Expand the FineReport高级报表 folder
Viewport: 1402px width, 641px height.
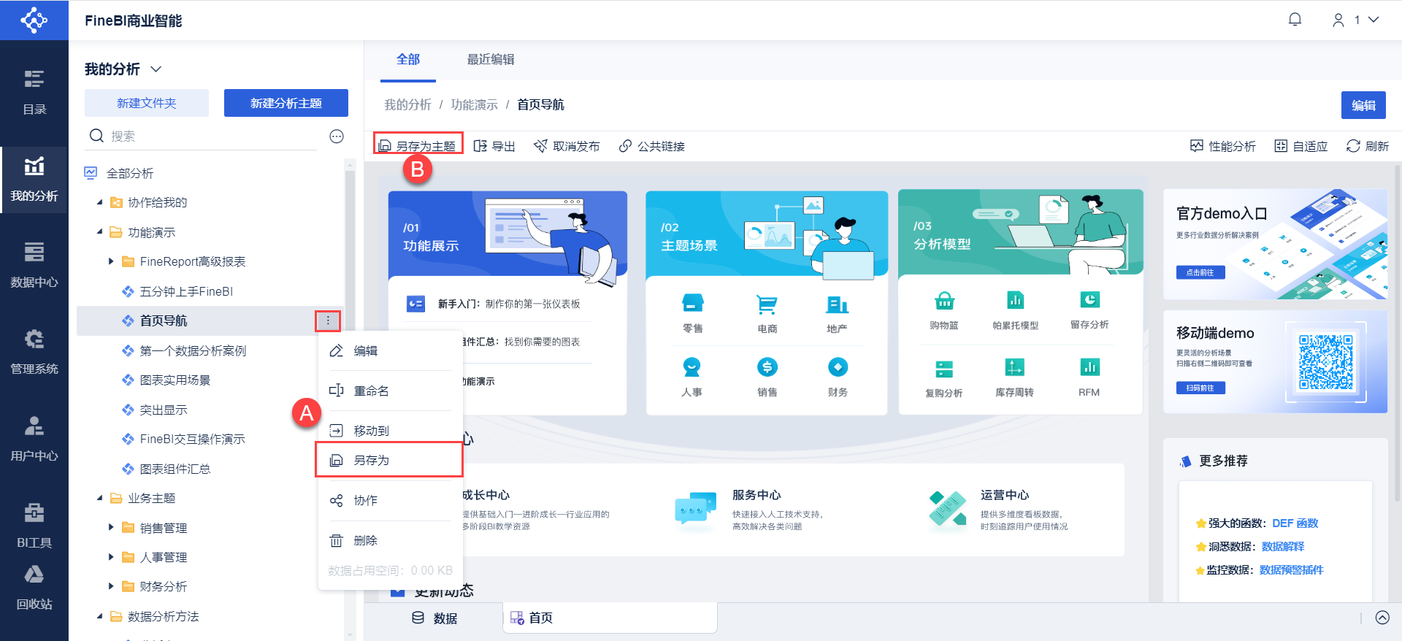tap(111, 261)
